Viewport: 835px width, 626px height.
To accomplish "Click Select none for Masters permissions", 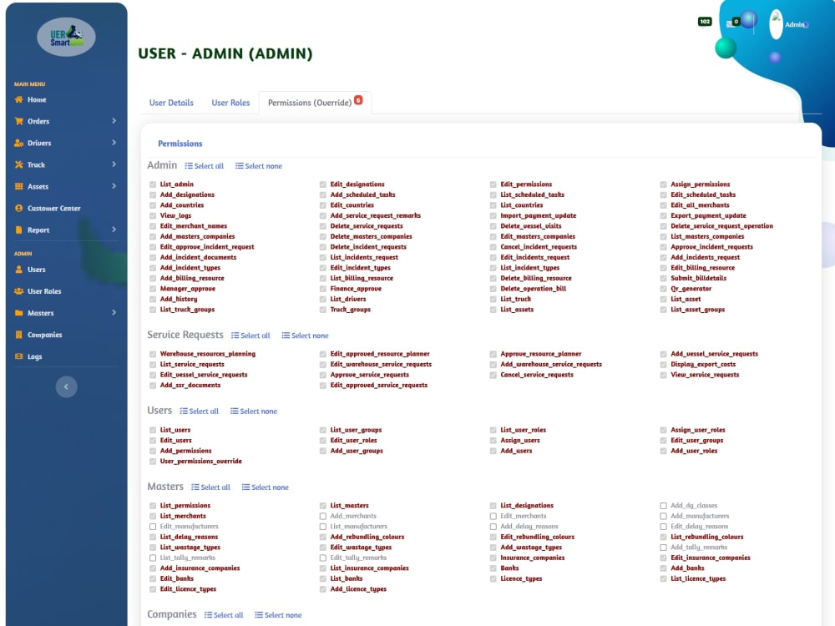I will click(x=266, y=487).
